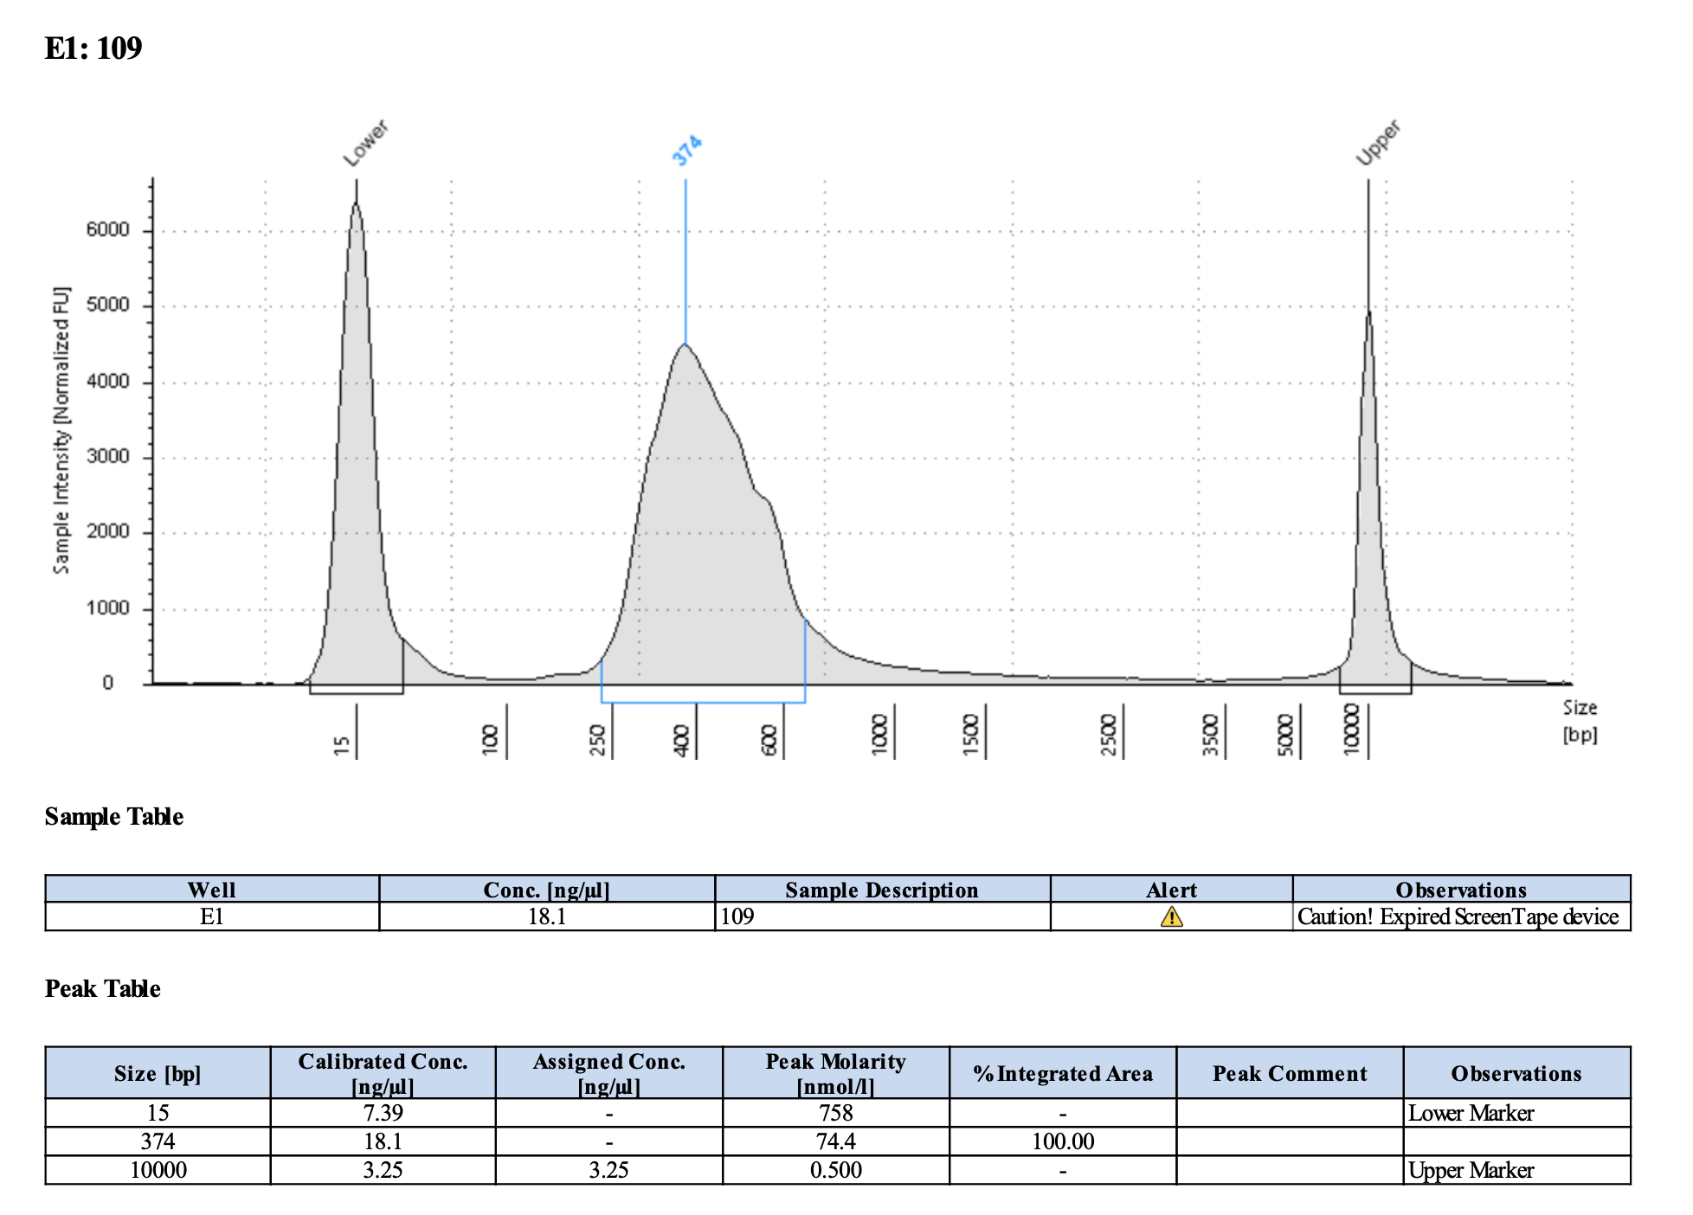1693x1215 pixels.
Task: Click the Peak Comment column header
Action: 1289,1073
